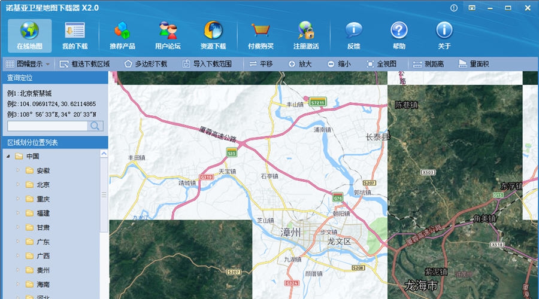
Task: Select 贵州 in the region list
Action: click(43, 270)
